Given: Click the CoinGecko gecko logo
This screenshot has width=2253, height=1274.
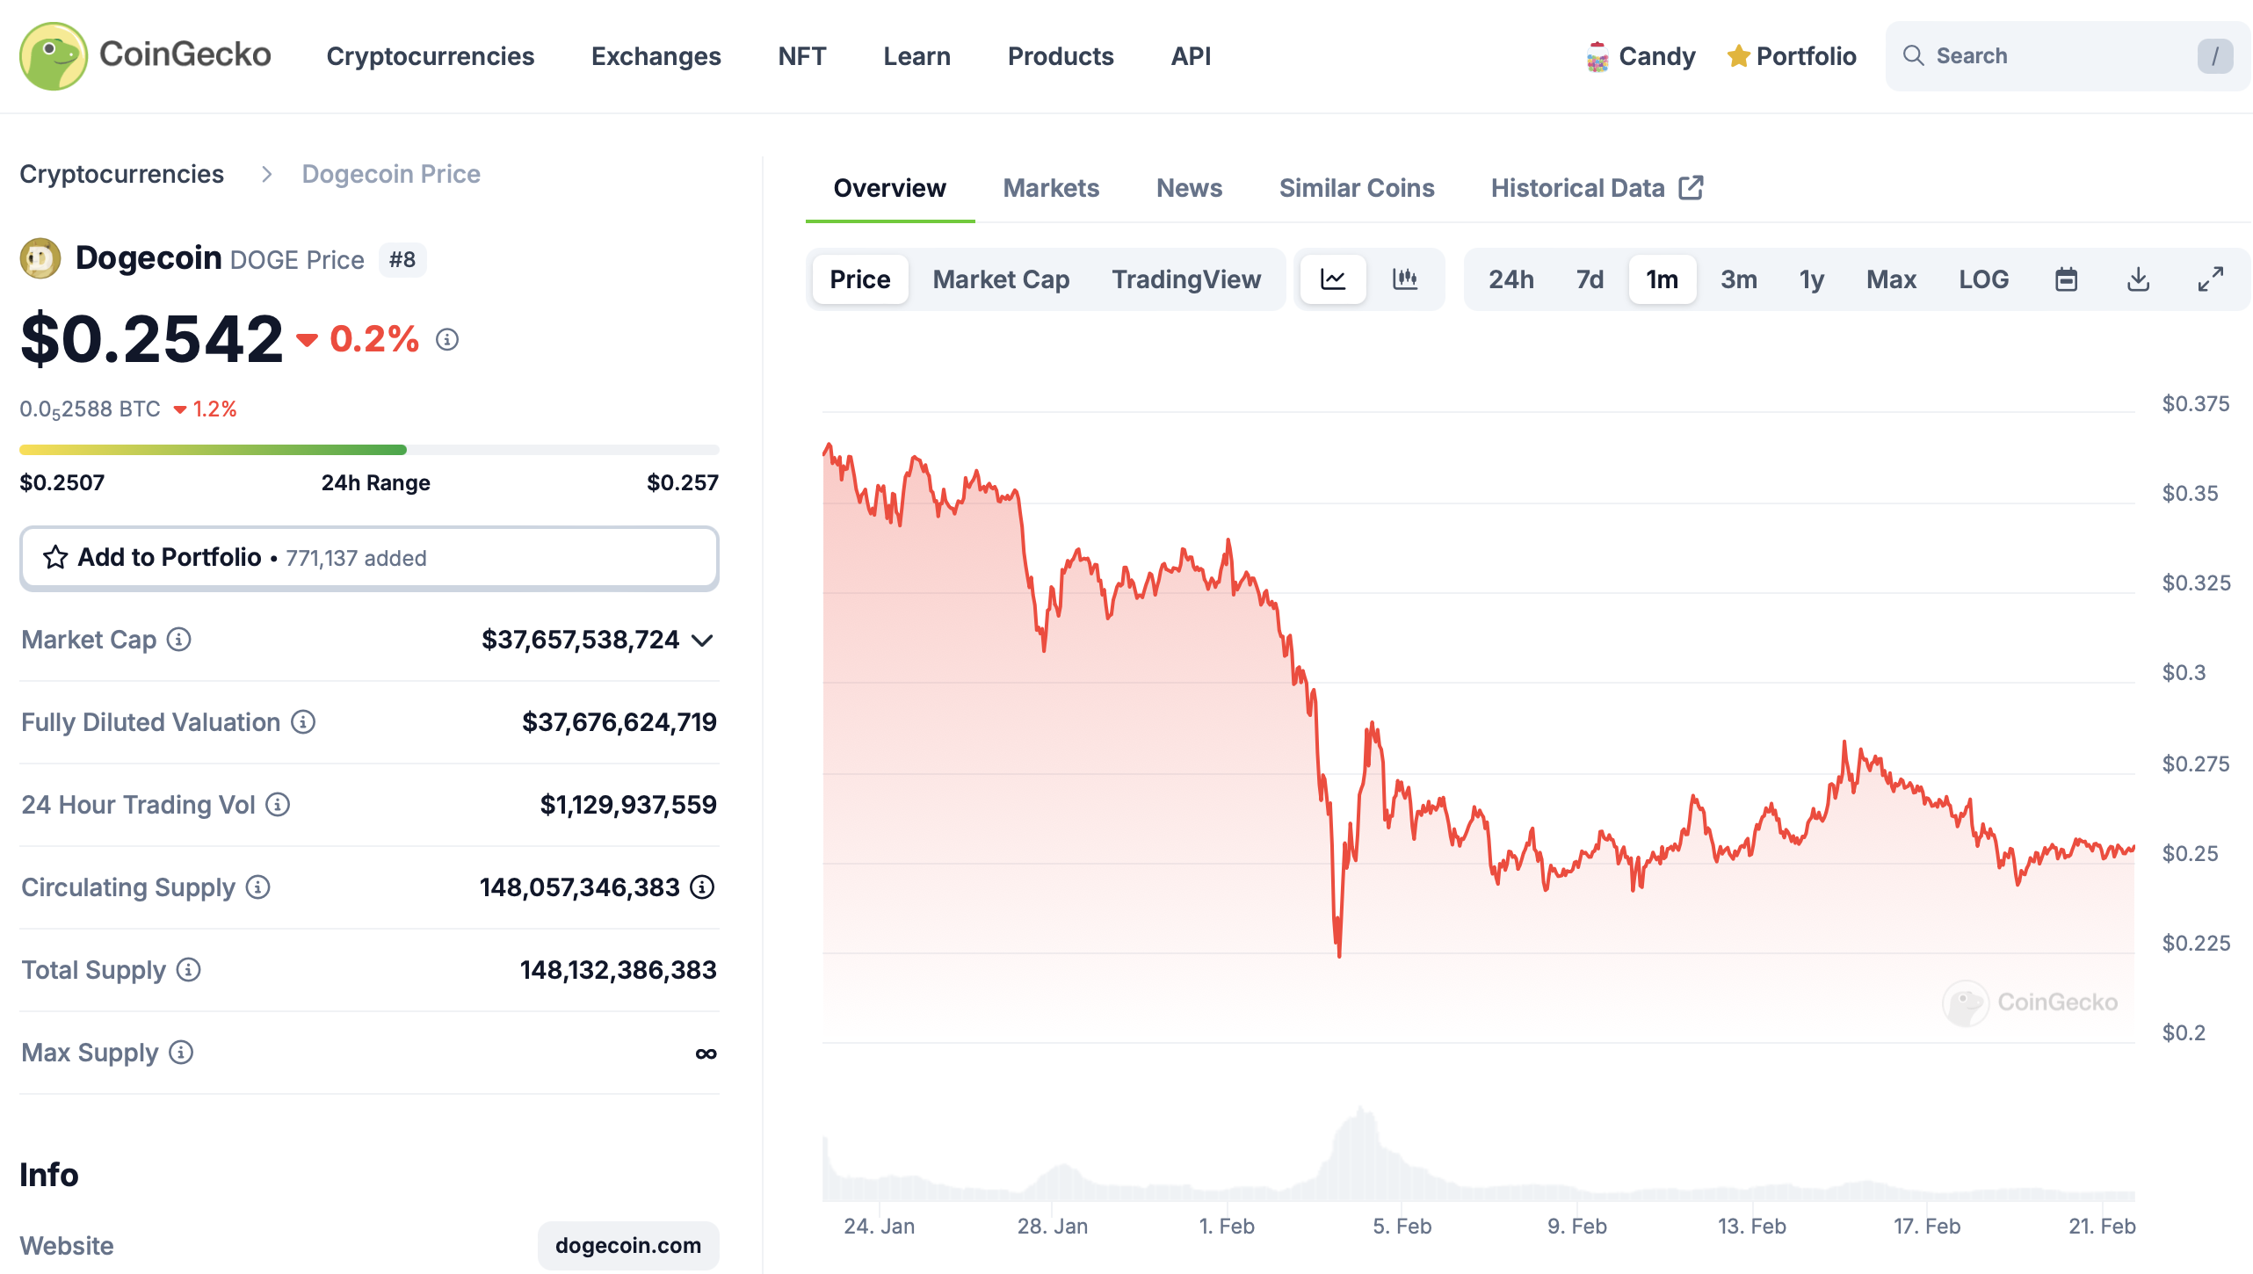Looking at the screenshot, I should tap(53, 55).
